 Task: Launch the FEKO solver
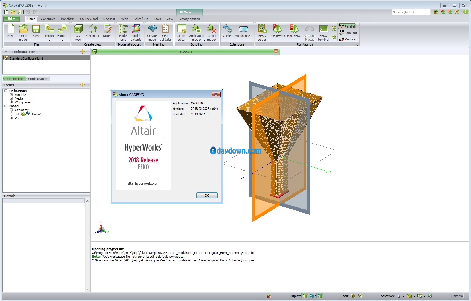coord(262,33)
